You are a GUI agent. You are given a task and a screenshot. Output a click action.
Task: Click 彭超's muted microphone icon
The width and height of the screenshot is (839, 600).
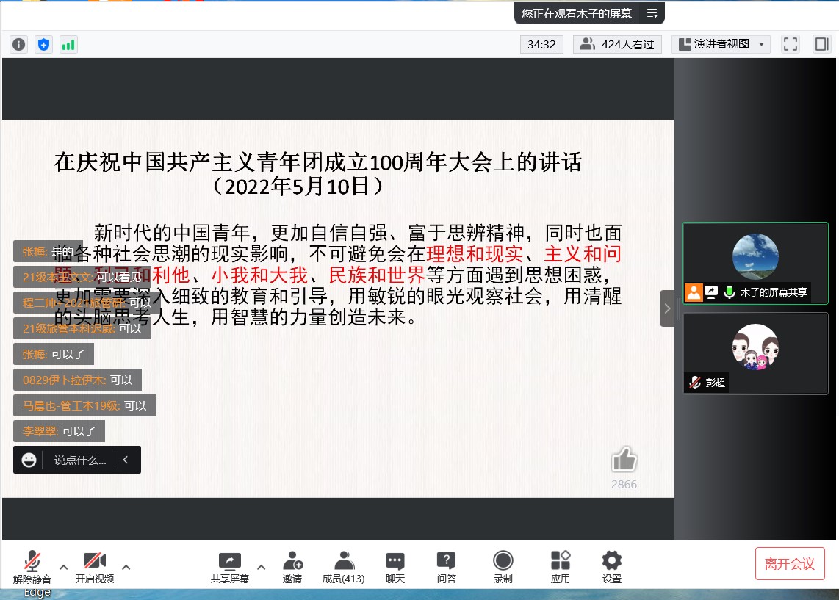click(x=695, y=383)
